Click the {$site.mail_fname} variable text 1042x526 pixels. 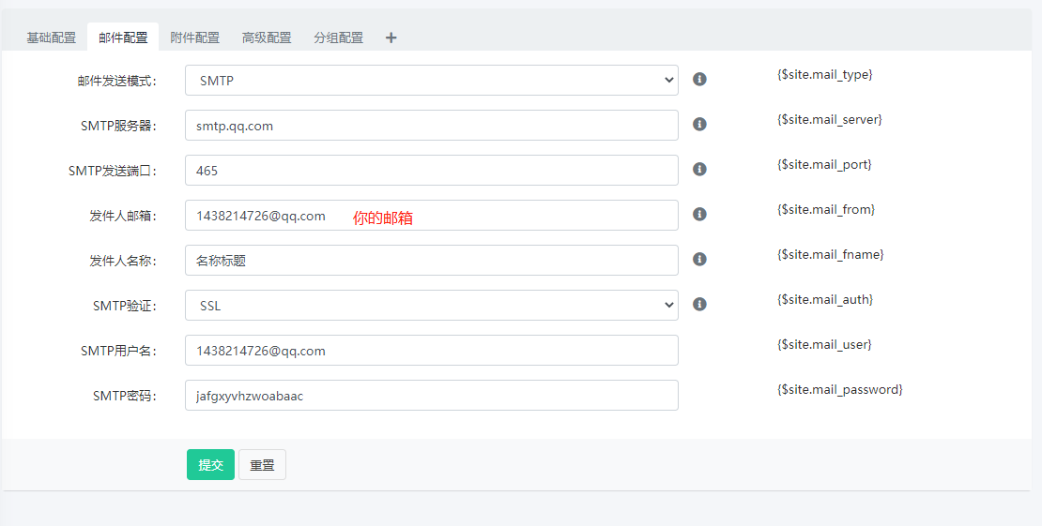click(x=831, y=254)
